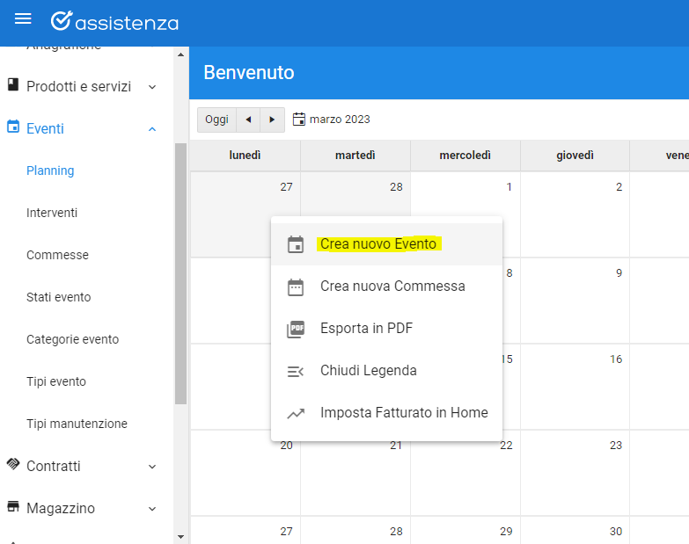Open the Interventi sidebar link
689x544 pixels.
coord(52,213)
